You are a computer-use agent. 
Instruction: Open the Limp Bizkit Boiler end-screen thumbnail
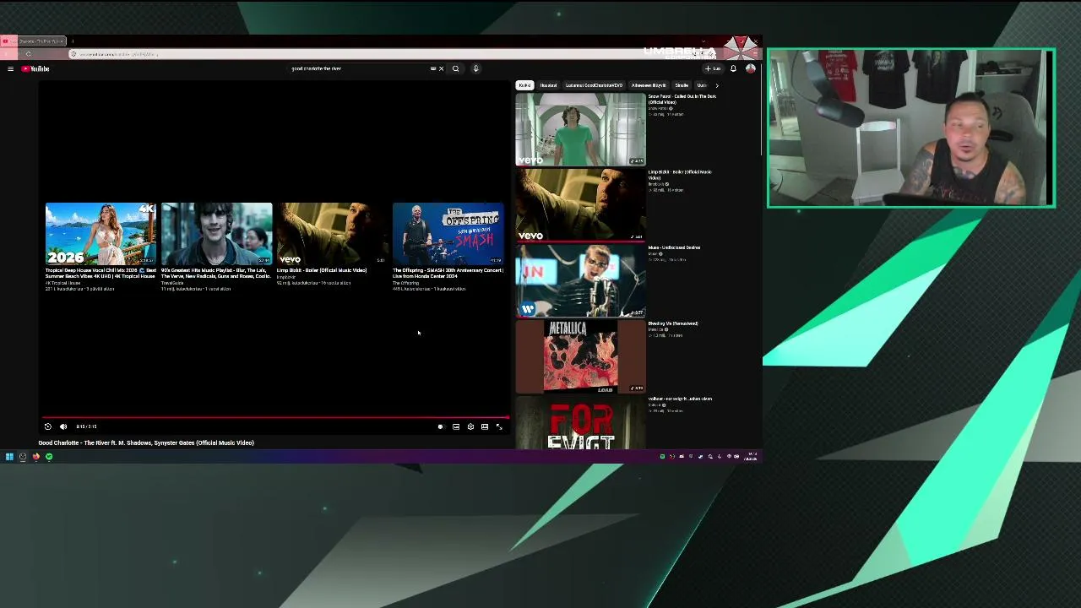(x=332, y=234)
